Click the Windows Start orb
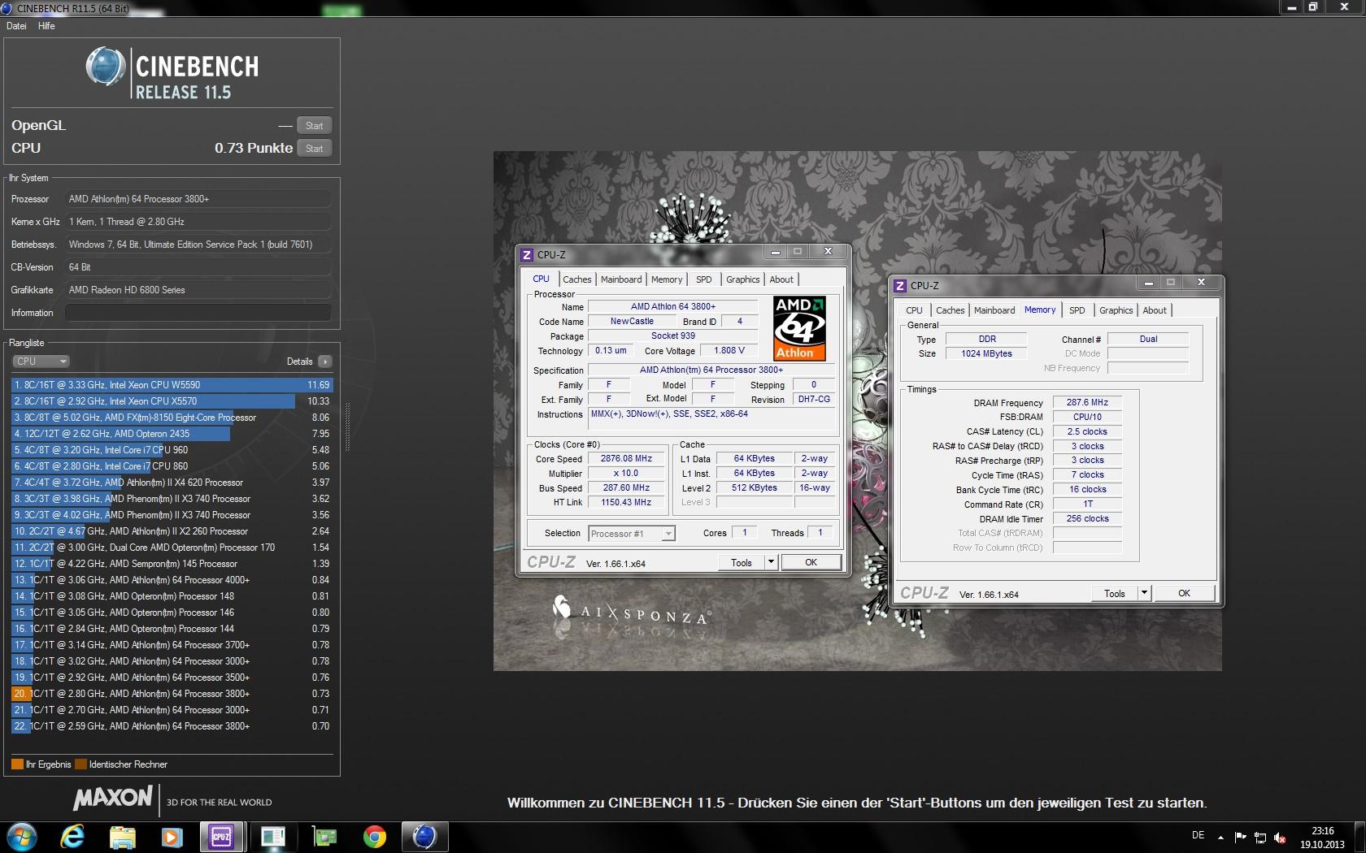The image size is (1366, 853). click(x=21, y=836)
